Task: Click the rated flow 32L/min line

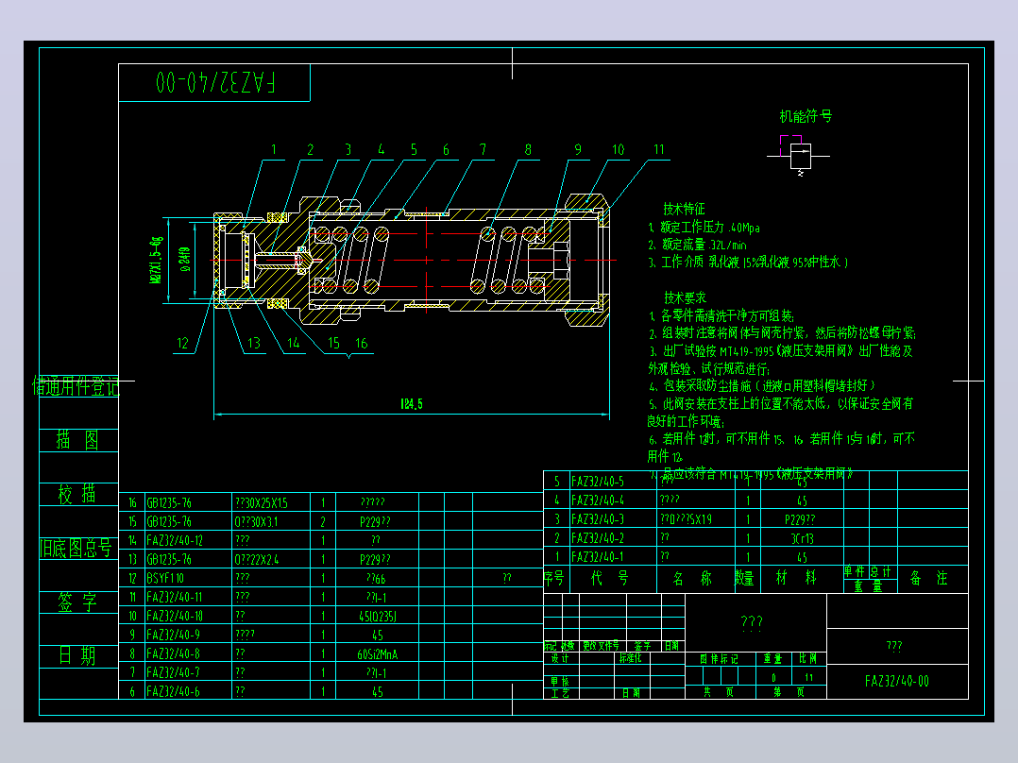Action: [x=697, y=245]
